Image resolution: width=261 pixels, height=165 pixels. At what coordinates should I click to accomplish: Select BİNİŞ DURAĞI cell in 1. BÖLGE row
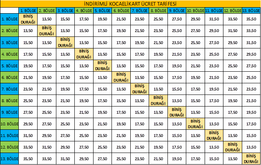pos(28,18)
